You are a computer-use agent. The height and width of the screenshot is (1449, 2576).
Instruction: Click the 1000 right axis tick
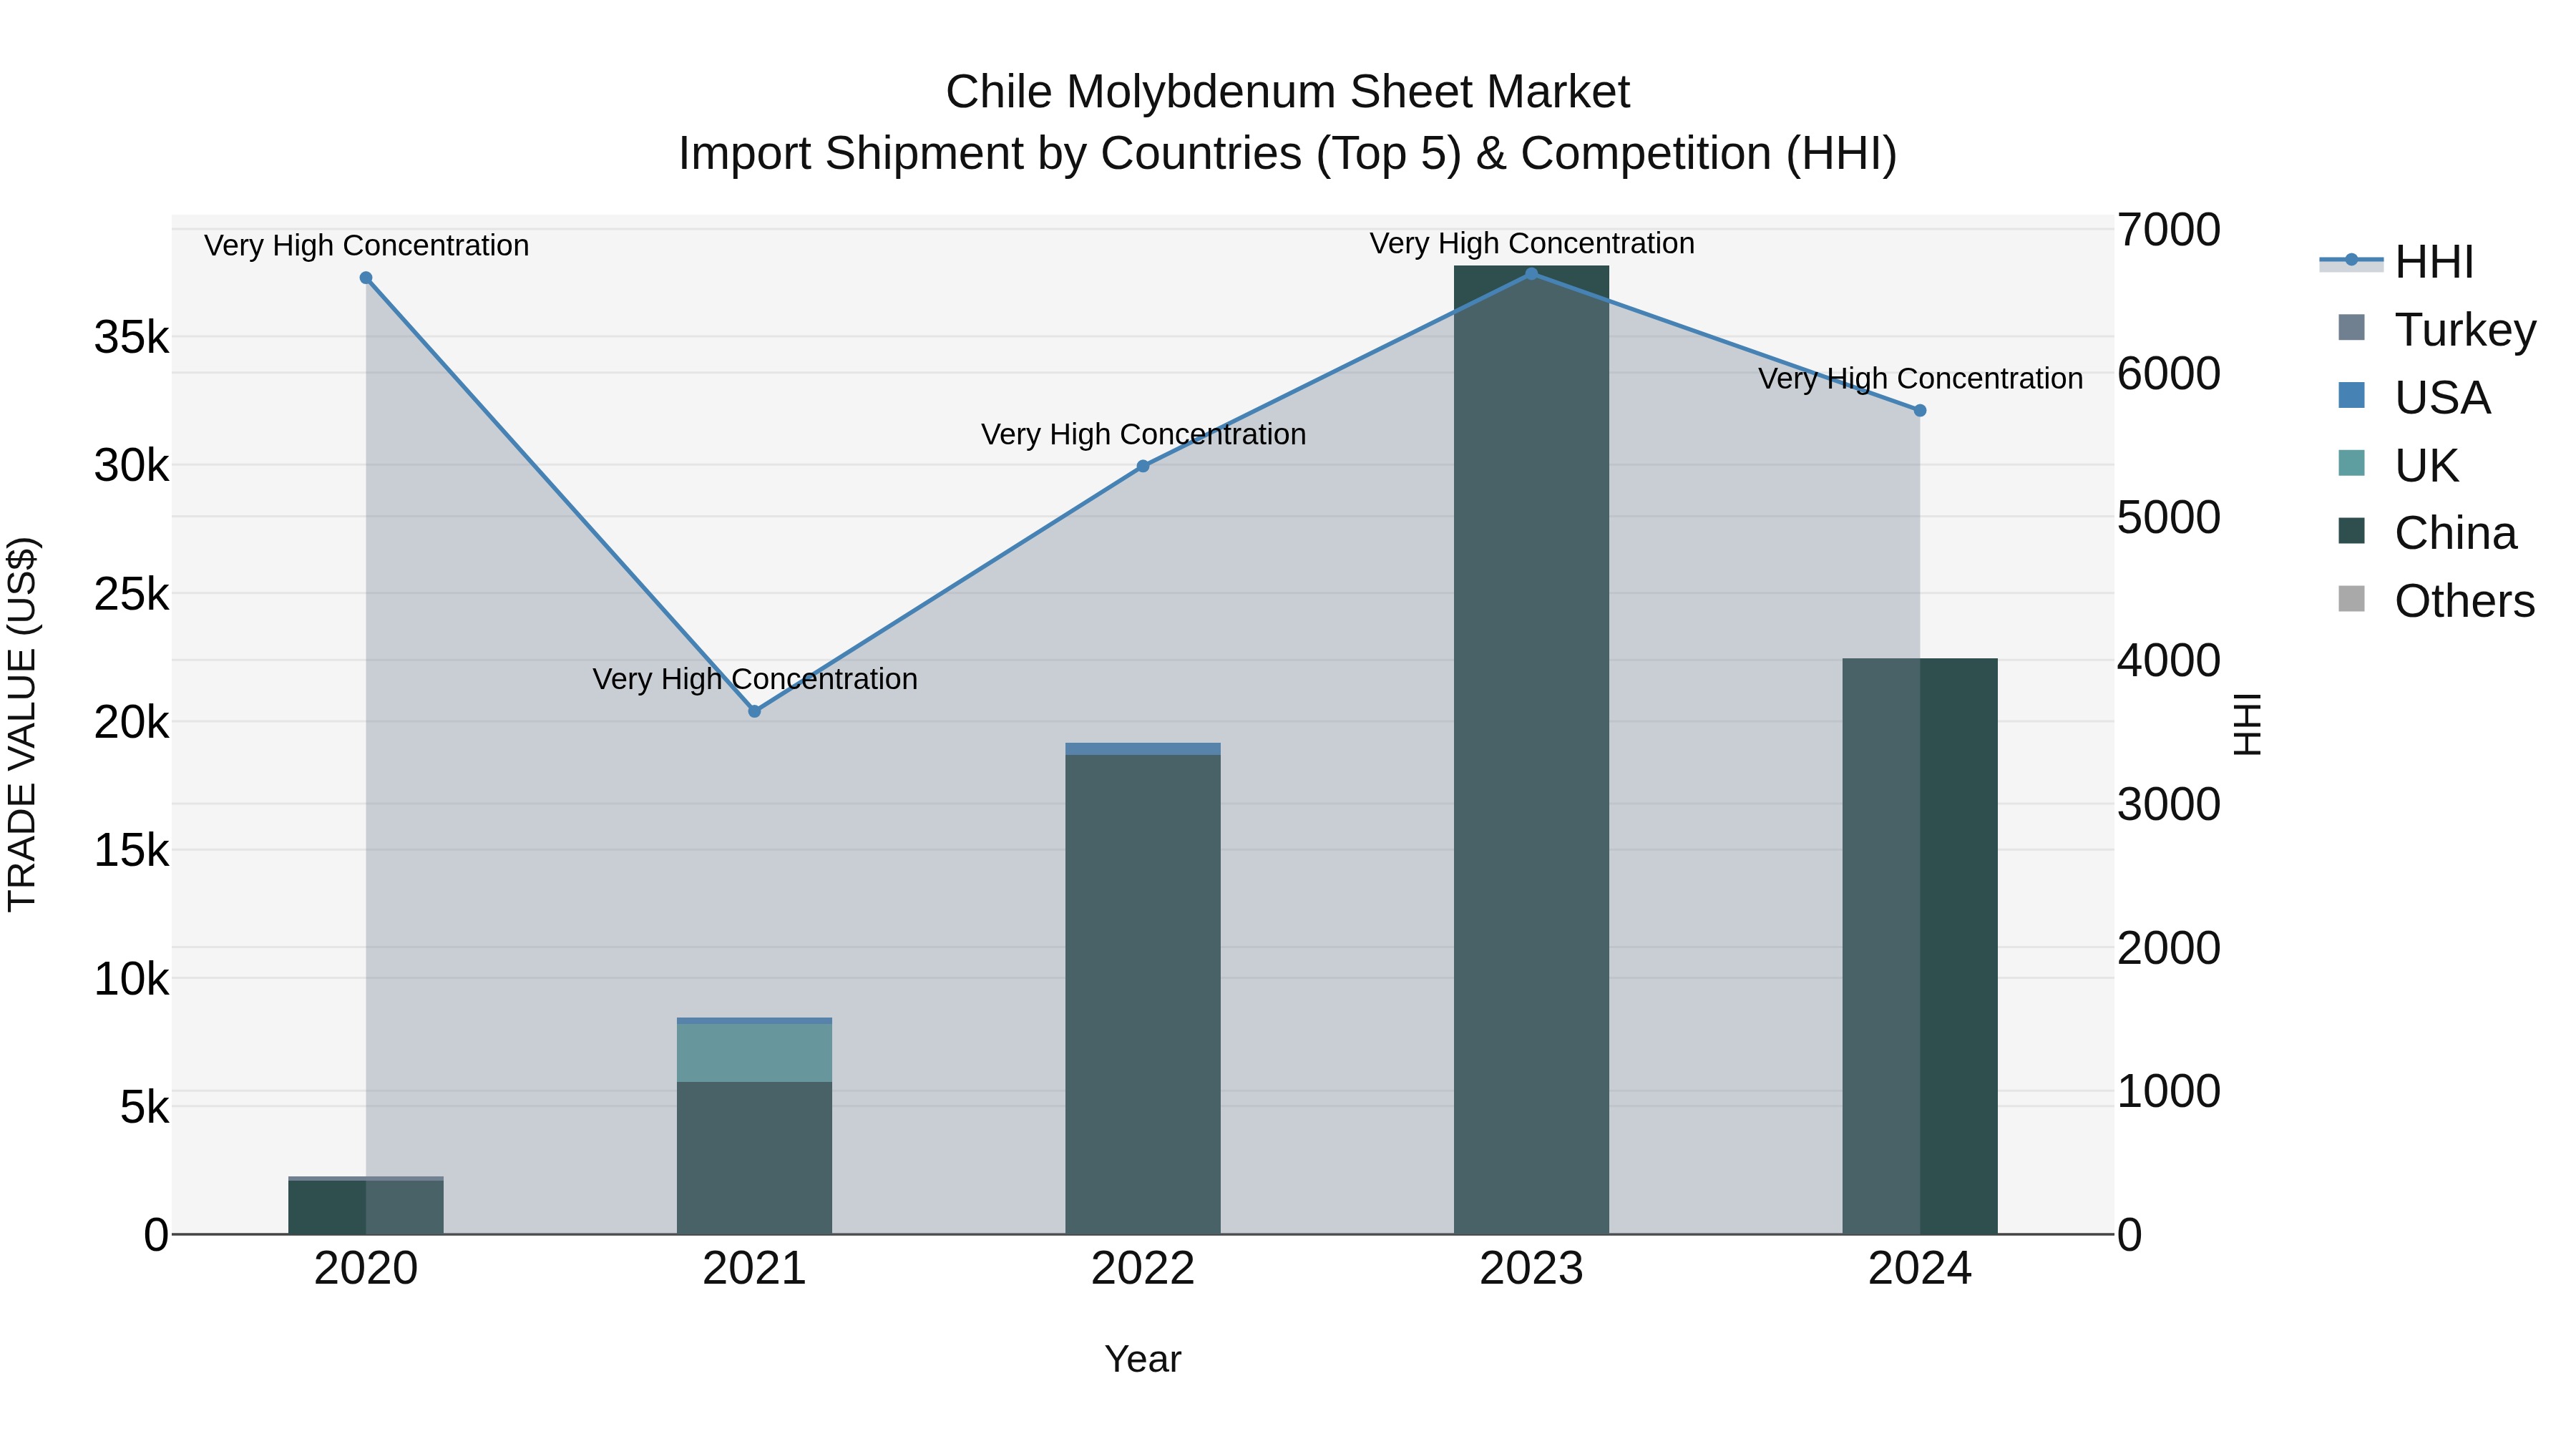tap(2169, 1092)
